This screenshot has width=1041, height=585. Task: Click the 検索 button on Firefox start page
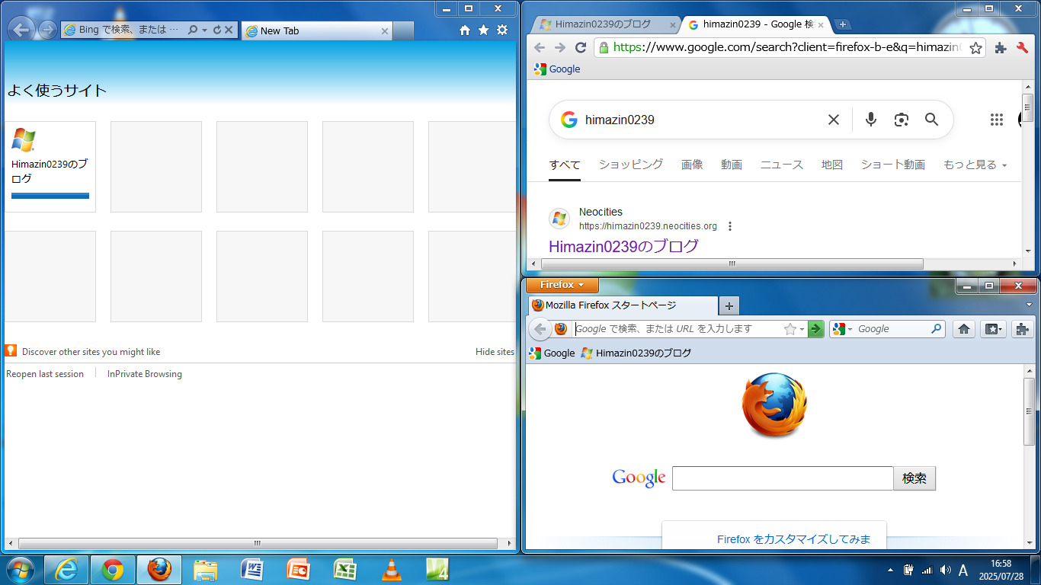(x=914, y=478)
